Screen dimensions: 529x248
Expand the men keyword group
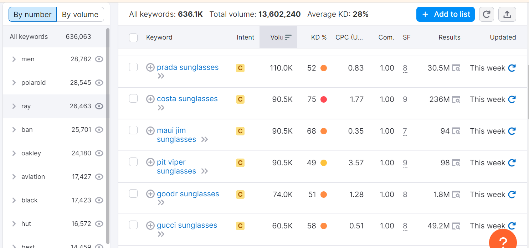pyautogui.click(x=14, y=59)
